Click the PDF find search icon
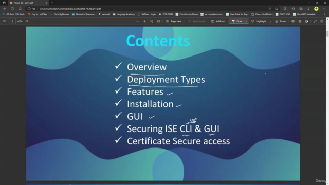The image size is (329, 185). pyautogui.click(x=27, y=21)
